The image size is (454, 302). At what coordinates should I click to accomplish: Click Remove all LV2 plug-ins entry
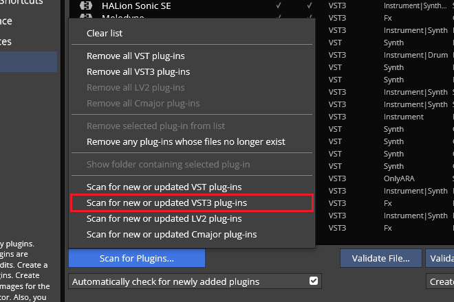pyautogui.click(x=136, y=87)
